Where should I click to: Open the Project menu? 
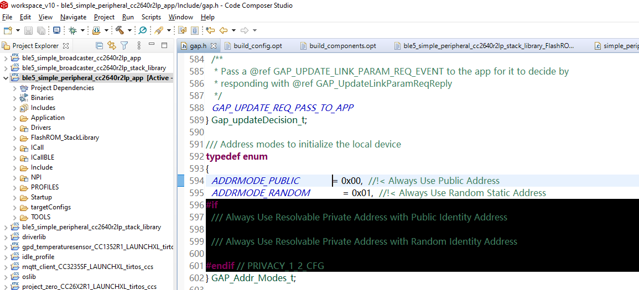(x=105, y=17)
